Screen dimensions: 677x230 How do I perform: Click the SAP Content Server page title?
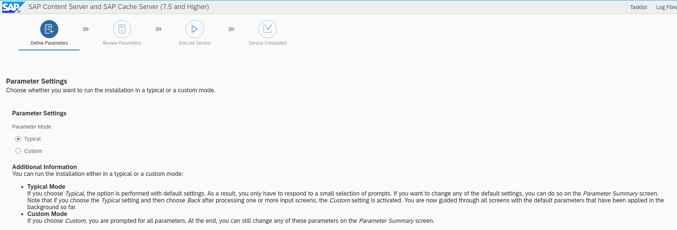coord(119,7)
